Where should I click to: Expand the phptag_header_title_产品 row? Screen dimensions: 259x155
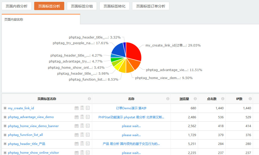click(5, 144)
